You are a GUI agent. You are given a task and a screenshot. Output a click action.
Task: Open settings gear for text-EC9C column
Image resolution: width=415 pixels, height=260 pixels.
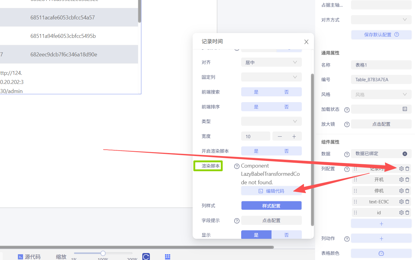(401, 202)
